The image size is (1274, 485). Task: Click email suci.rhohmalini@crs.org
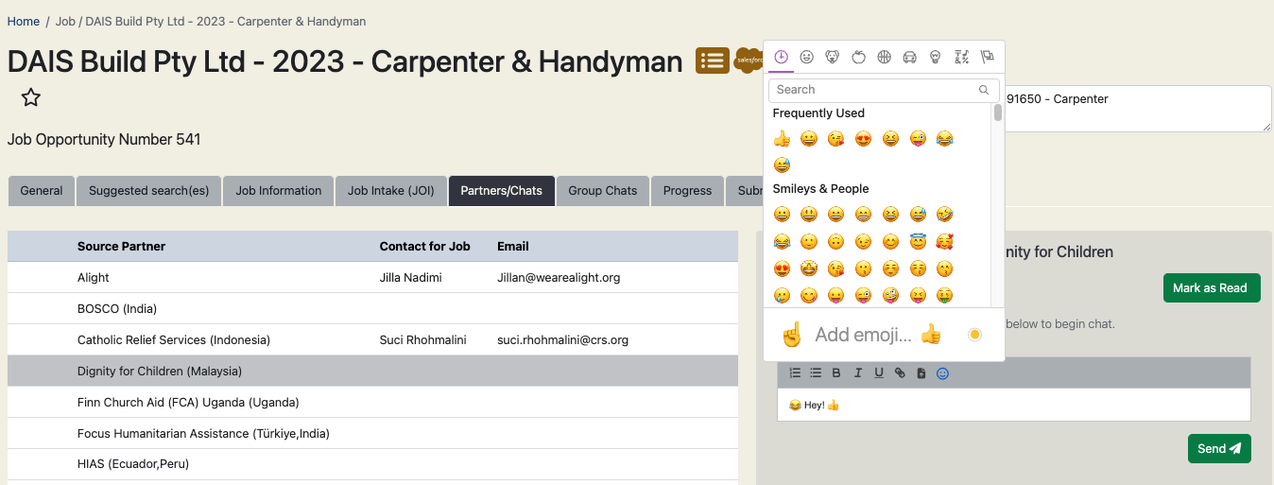tap(563, 340)
